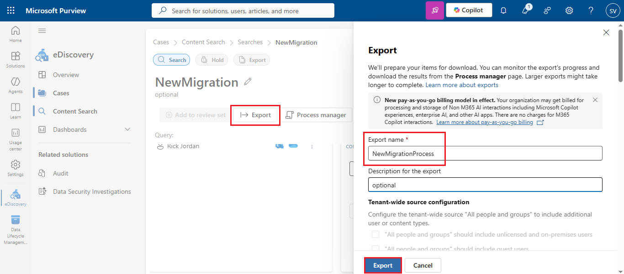The width and height of the screenshot is (624, 274).
Task: Check include guest users option
Action: pyautogui.click(x=375, y=249)
